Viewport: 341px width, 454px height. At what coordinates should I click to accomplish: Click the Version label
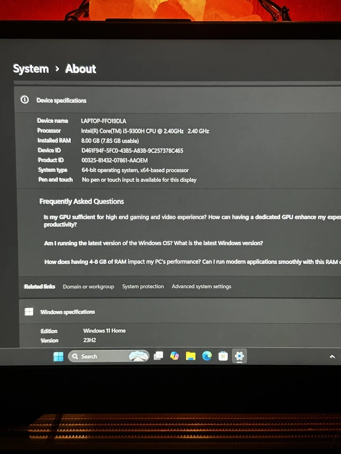(x=50, y=340)
